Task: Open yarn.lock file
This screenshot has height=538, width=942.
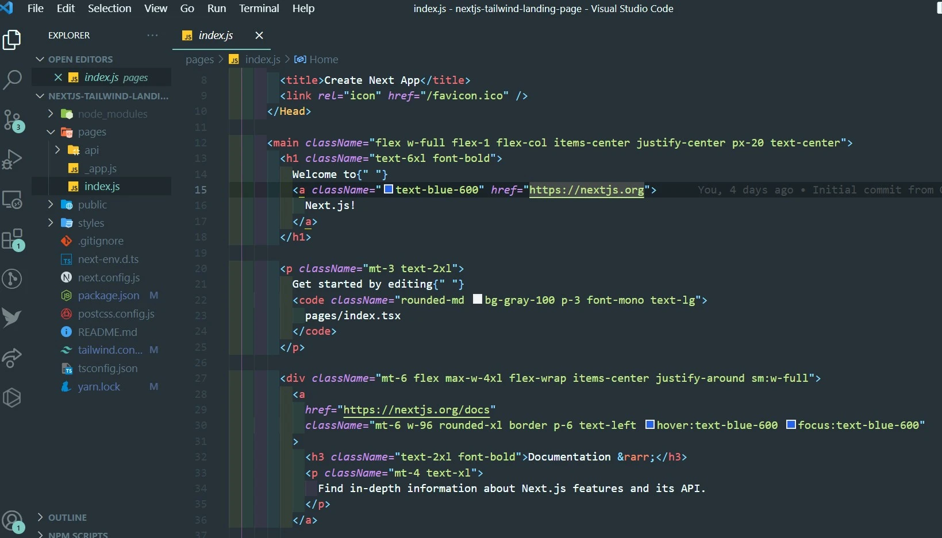Action: tap(101, 387)
